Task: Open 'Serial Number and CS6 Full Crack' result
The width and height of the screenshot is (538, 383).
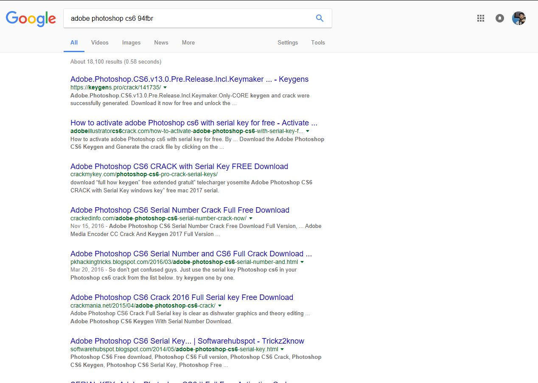Action: point(191,254)
